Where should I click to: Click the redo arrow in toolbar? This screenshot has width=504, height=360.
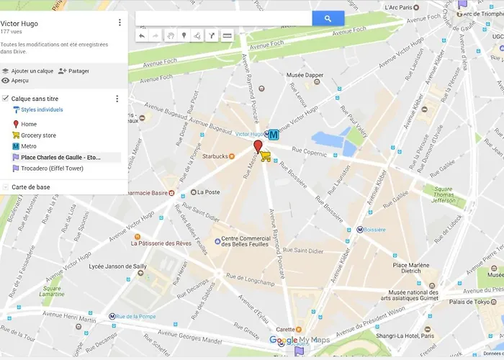point(156,36)
